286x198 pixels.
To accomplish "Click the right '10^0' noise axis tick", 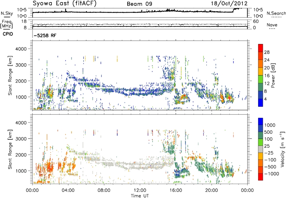I will click(258, 16).
